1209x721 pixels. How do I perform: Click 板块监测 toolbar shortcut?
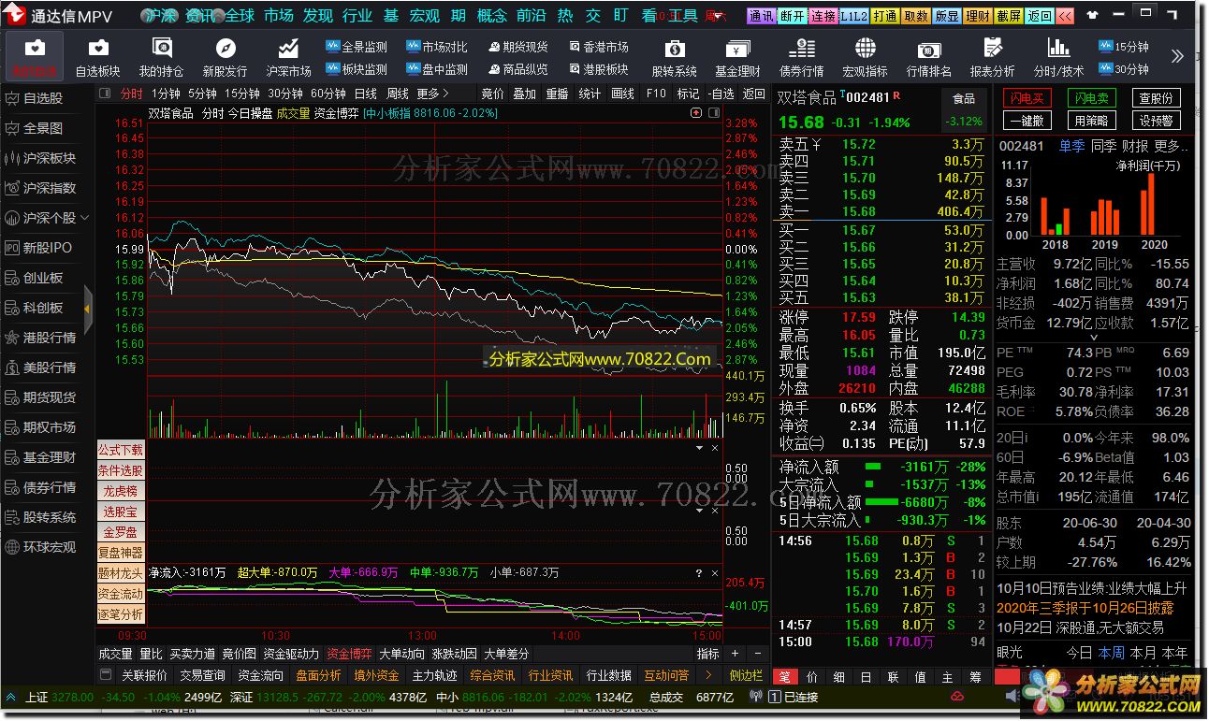coord(357,69)
